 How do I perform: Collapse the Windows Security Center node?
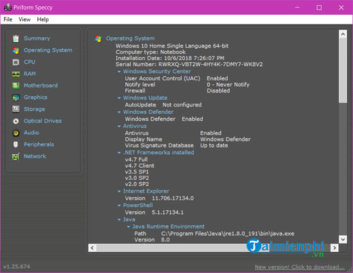119,72
